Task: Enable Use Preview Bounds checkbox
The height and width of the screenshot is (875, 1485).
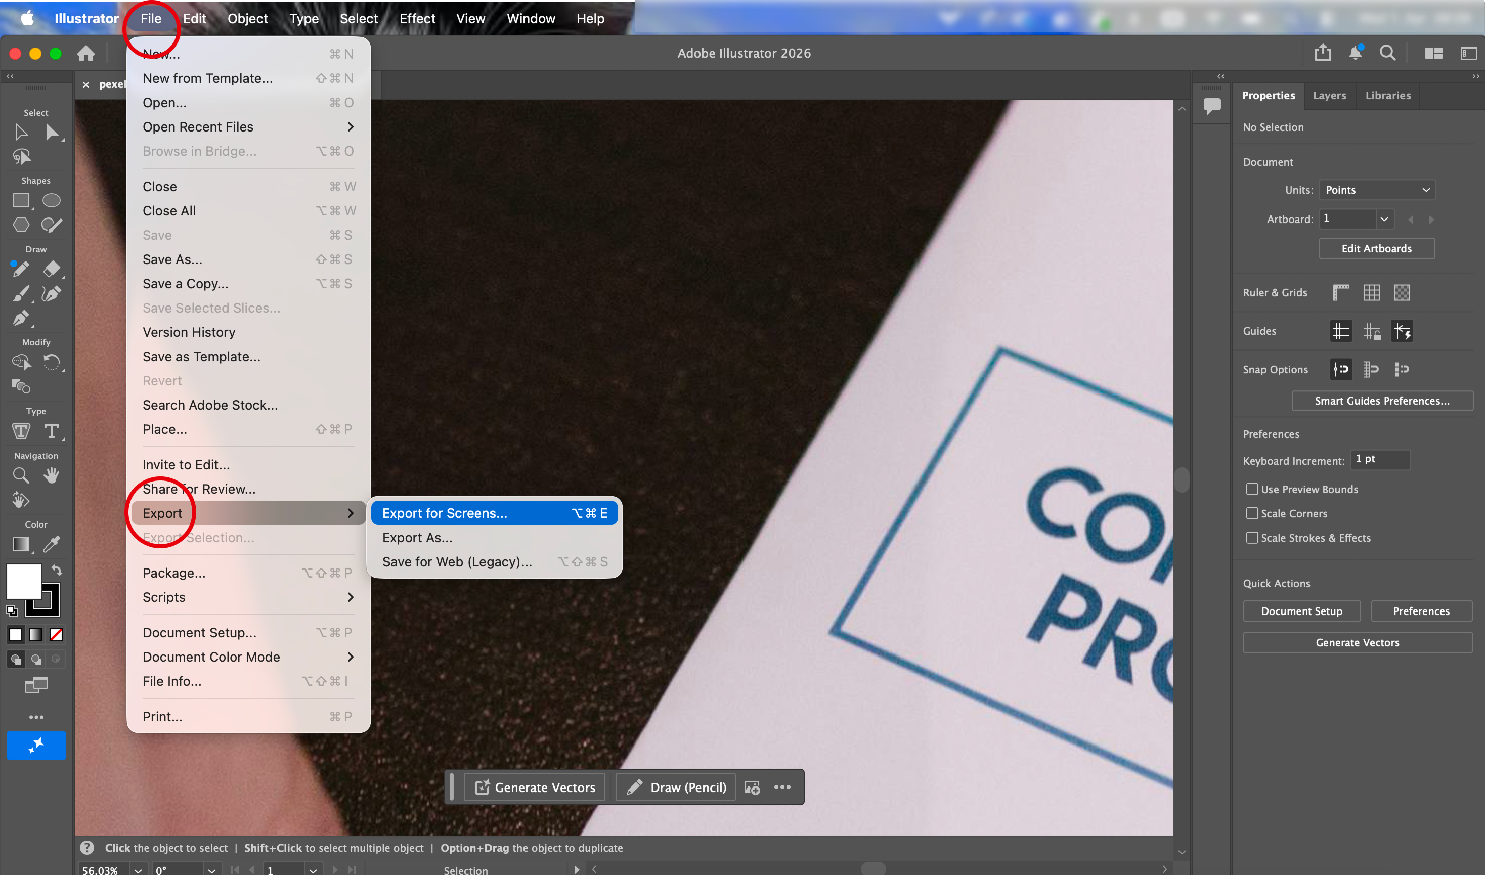Action: click(x=1251, y=489)
